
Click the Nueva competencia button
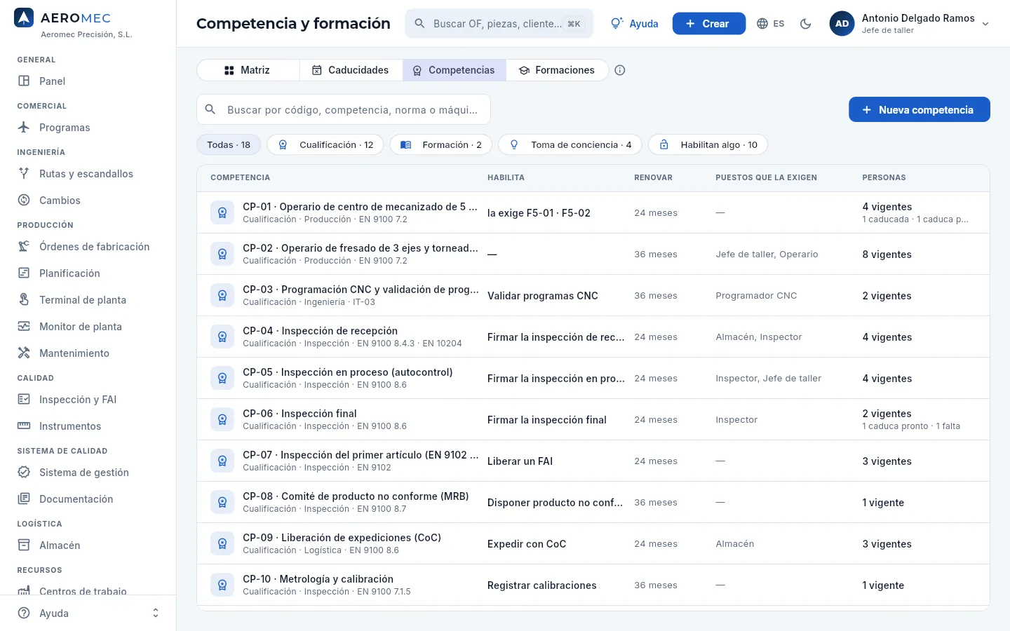(919, 109)
